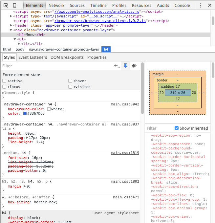Open main.css:3042 source link
This screenshot has width=215, height=223.
click(125, 104)
